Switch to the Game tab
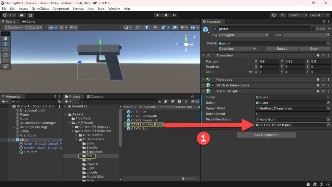Image resolution: width=332 pixels, height=187 pixels. pos(29,21)
